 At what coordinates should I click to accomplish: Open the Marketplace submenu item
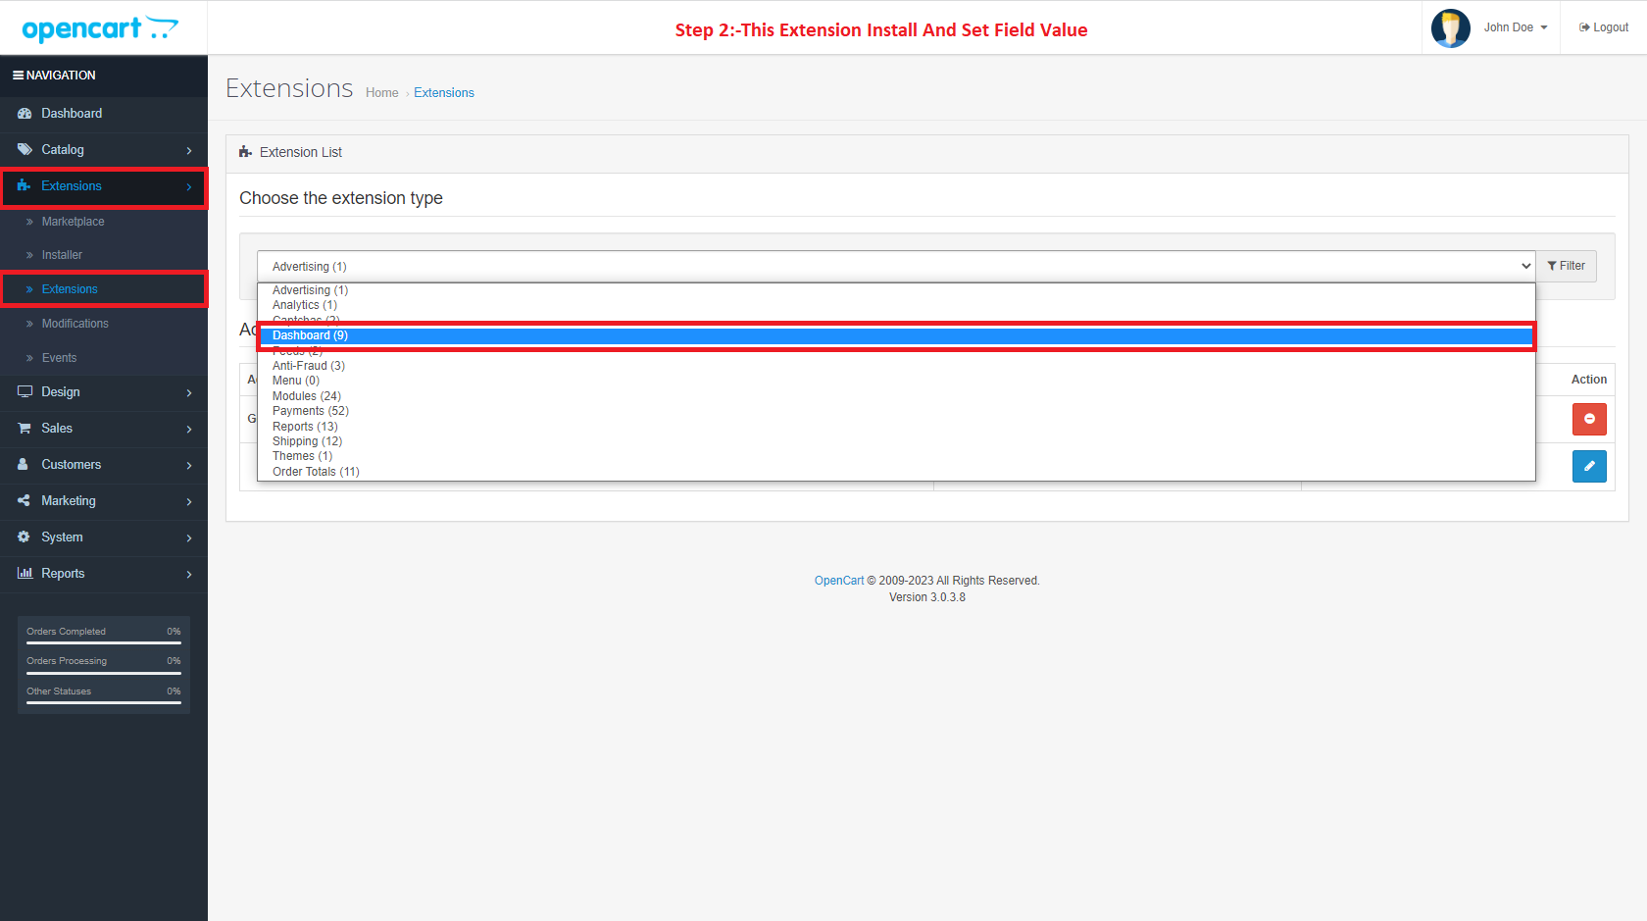coord(73,222)
